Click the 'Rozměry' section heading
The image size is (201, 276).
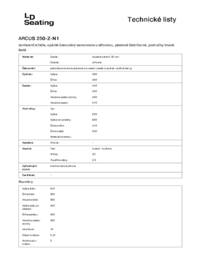[x=26, y=182]
